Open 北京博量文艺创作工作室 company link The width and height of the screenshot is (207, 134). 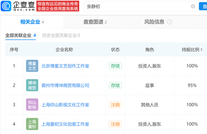tap(65, 66)
